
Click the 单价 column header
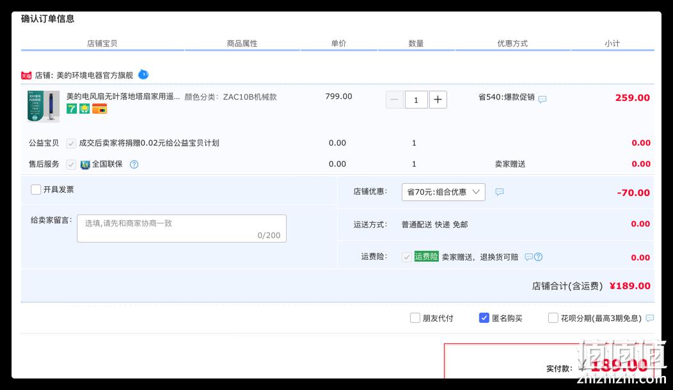[338, 43]
